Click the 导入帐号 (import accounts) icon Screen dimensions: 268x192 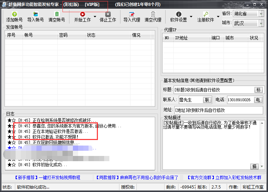click(35, 14)
